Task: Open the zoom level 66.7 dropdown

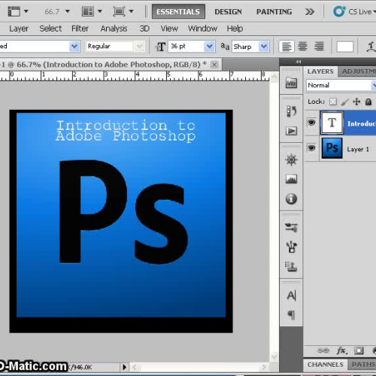Action: pos(67,11)
